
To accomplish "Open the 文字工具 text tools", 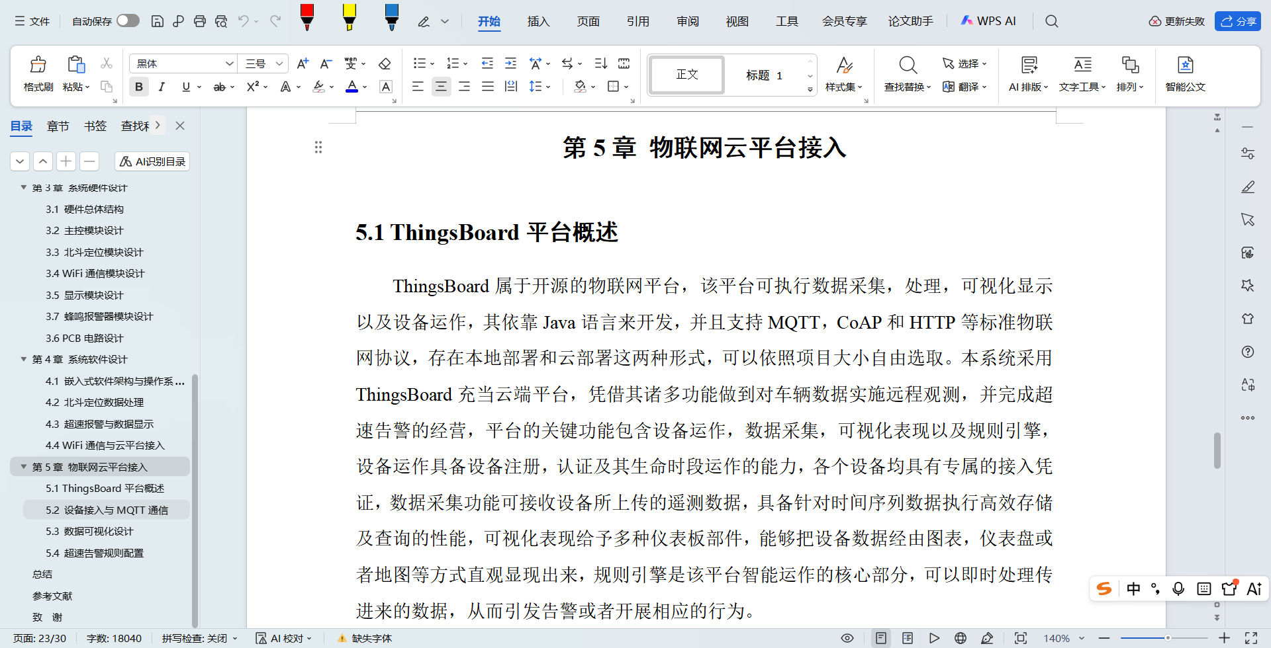I will [x=1082, y=73].
